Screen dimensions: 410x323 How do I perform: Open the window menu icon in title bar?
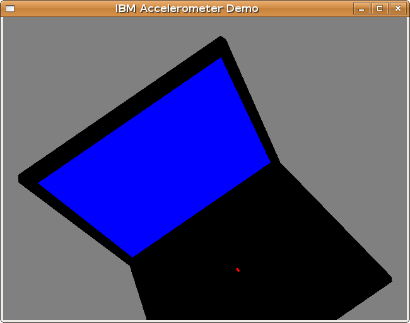pyautogui.click(x=10, y=9)
